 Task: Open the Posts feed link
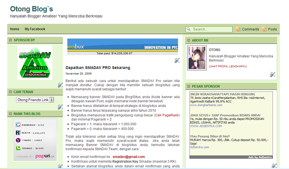[272, 29]
